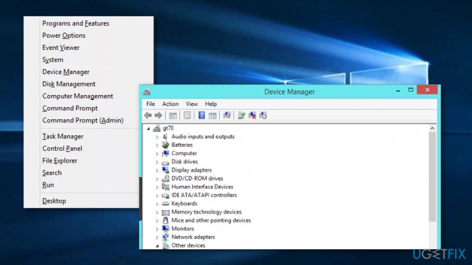Screen dimensions: 472x265
Task: Choose Power Options in the context menu
Action: pyautogui.click(x=64, y=35)
